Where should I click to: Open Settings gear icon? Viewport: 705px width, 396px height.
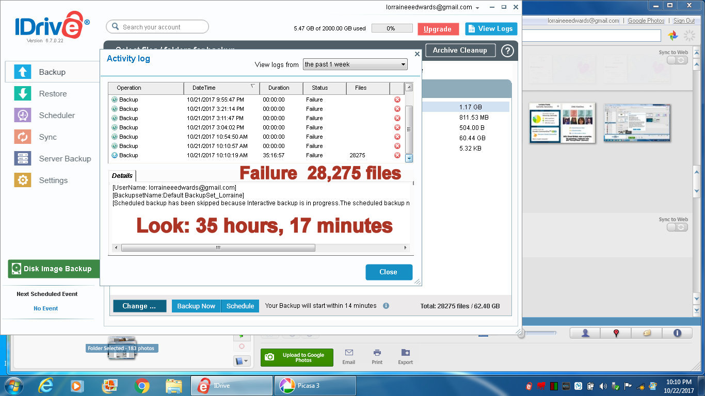pos(23,180)
